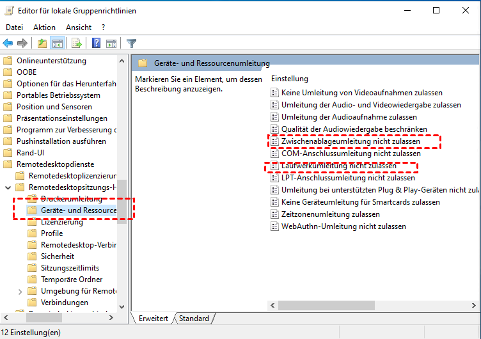This screenshot has width=481, height=339.
Task: Select Laufwerkumleitung nicht zulassen setting
Action: (x=338, y=166)
